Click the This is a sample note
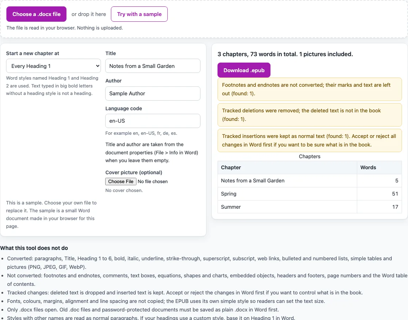408x320 pixels. coord(51,214)
